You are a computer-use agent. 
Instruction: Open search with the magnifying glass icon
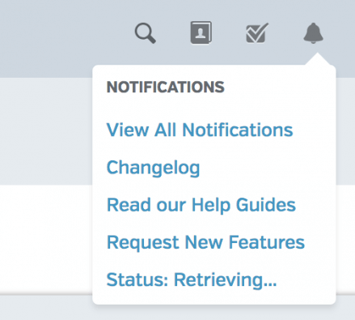click(146, 33)
